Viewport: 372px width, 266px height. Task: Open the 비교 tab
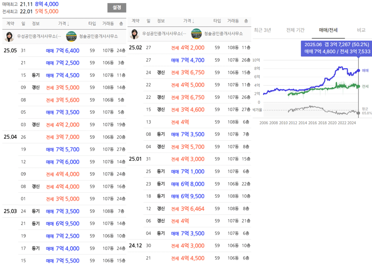(361, 30)
